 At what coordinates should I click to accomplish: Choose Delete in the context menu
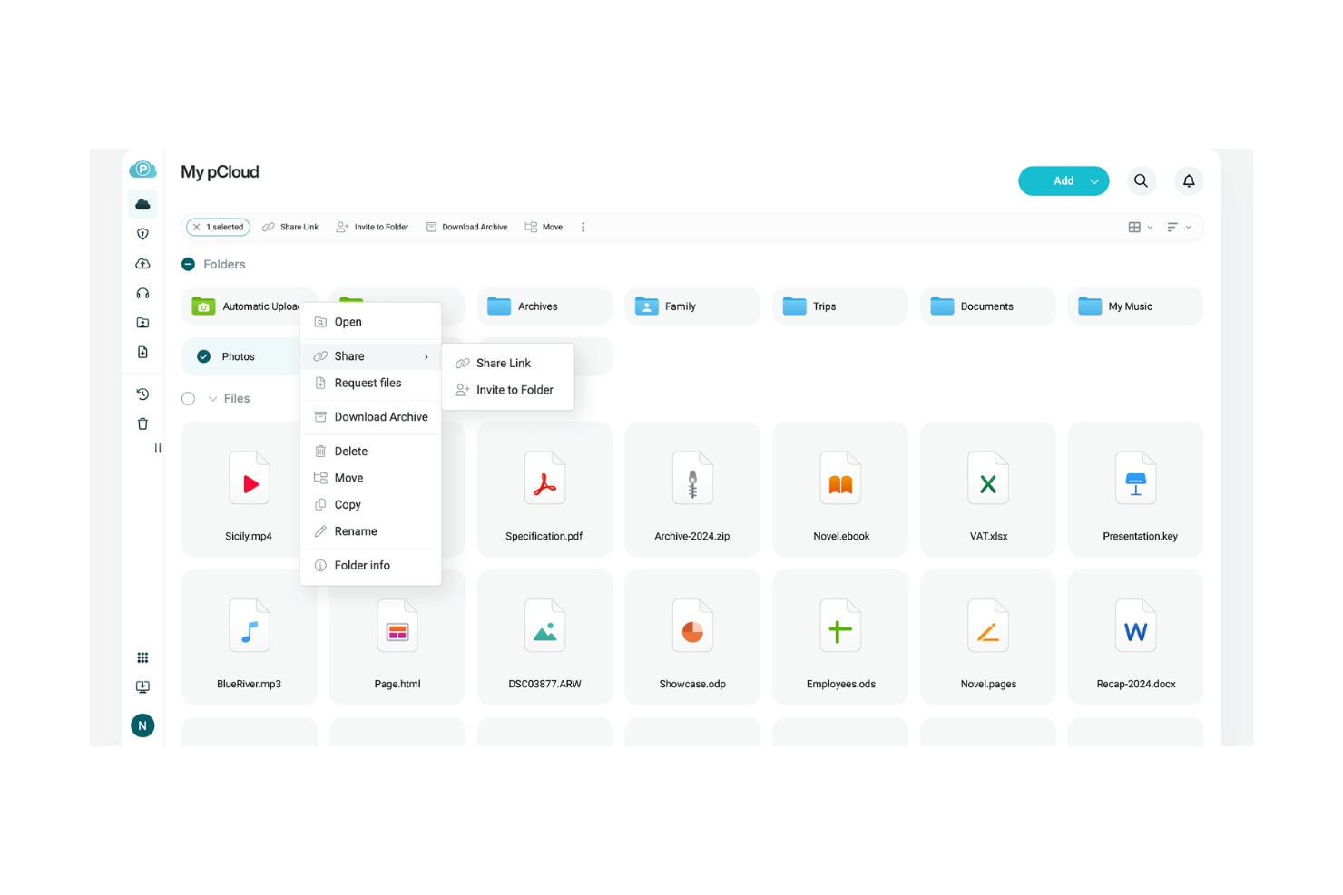370,452
